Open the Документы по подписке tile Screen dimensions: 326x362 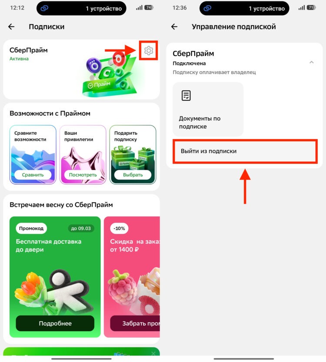pos(208,109)
